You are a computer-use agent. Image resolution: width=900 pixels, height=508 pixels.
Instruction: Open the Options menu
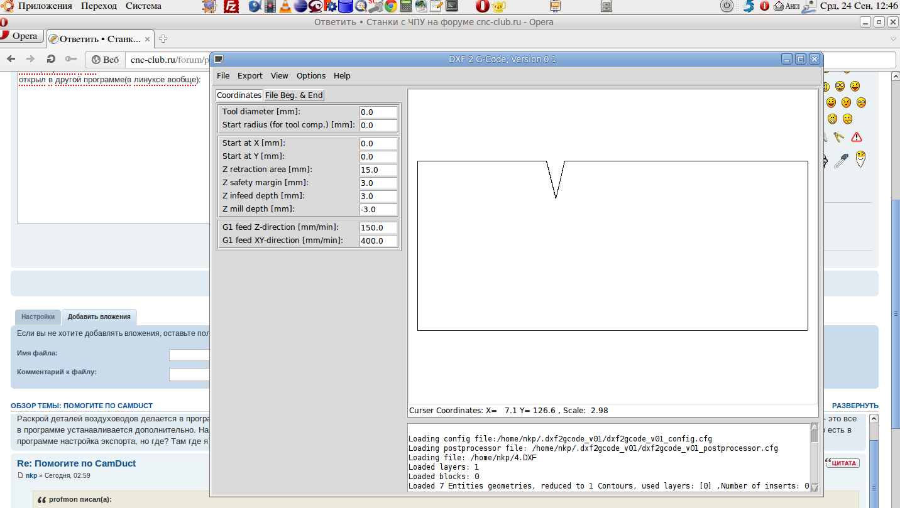click(x=311, y=76)
